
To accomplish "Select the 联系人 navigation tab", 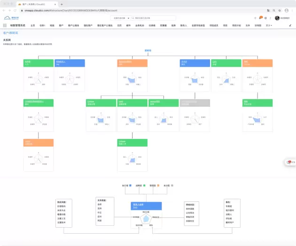I will pos(183,25).
